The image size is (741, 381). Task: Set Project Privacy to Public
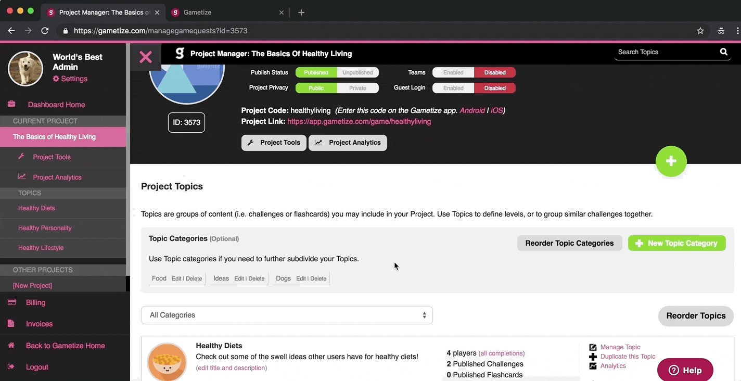coord(316,88)
